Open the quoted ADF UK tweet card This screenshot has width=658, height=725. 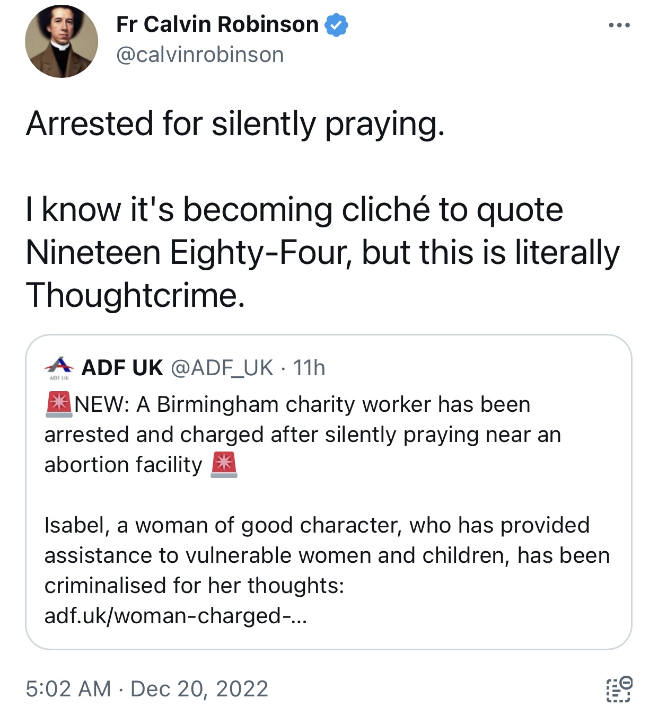pyautogui.click(x=329, y=492)
